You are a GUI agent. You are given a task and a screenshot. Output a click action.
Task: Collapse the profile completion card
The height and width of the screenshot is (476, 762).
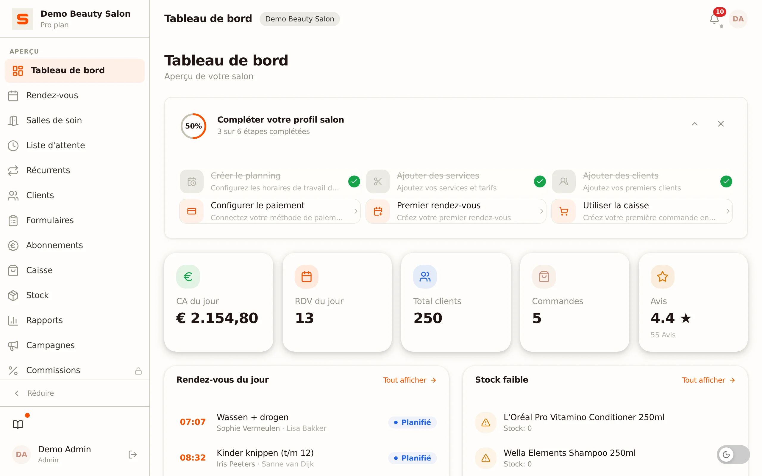695,124
